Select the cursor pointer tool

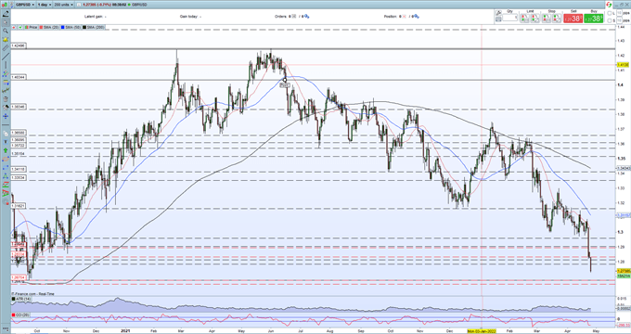pos(6,22)
